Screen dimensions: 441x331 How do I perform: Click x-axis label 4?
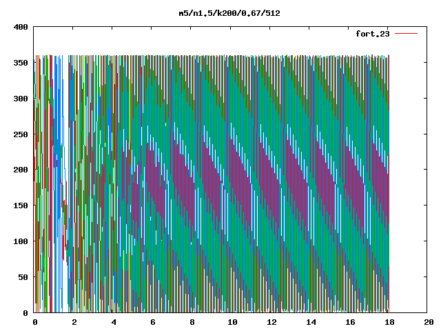[114, 322]
